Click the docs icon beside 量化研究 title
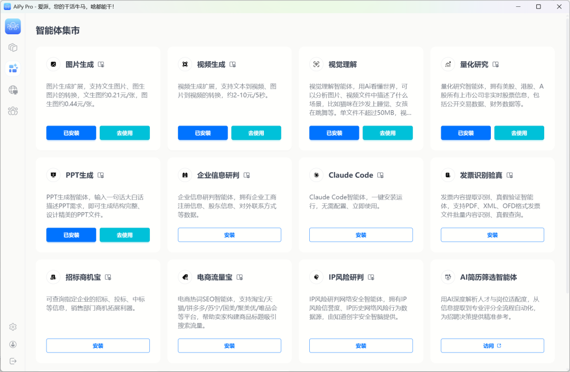The width and height of the screenshot is (570, 372). point(496,64)
